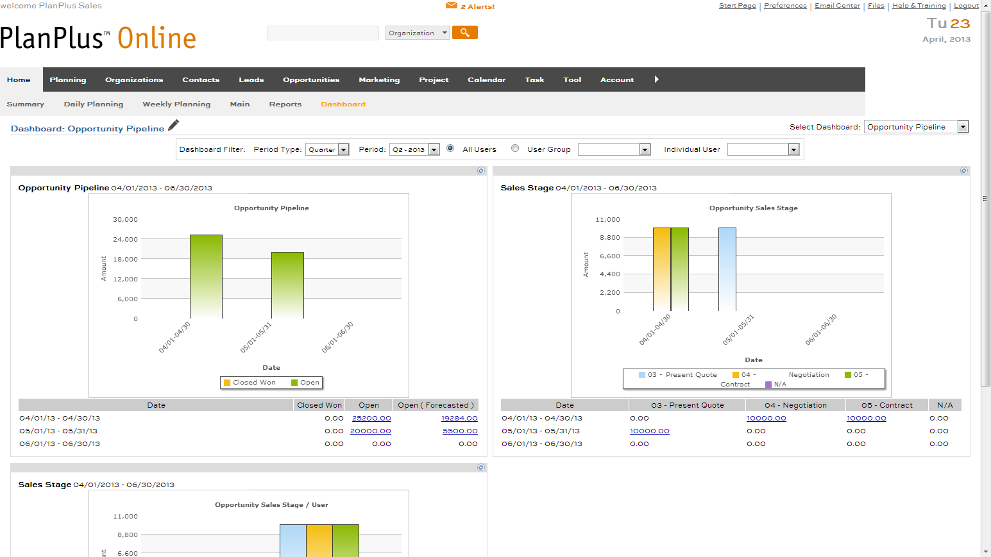Focus the top search text field
Screen dimensions: 991x557
323,33
